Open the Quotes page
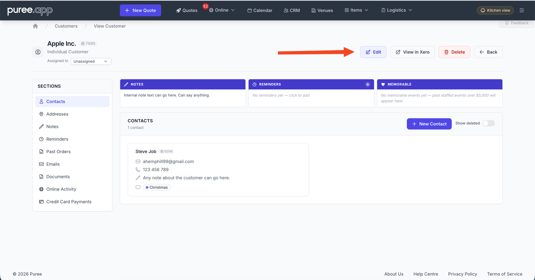The height and width of the screenshot is (280, 535). pyautogui.click(x=187, y=10)
